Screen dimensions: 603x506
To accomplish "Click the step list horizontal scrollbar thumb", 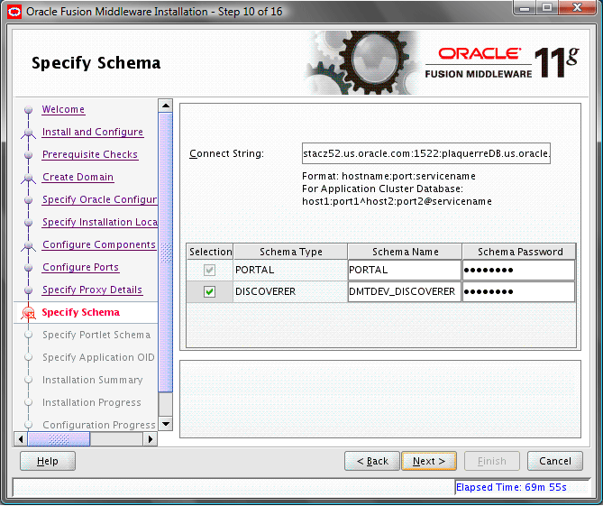I will tap(59, 439).
